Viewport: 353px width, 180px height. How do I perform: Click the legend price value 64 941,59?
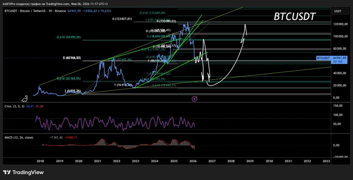(x=74, y=11)
